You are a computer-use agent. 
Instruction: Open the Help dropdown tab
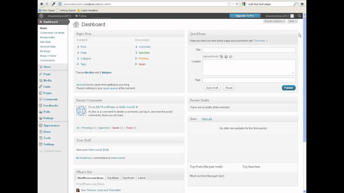point(292,21)
